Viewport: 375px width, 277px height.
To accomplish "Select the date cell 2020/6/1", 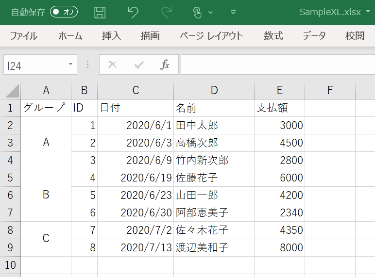I will point(136,125).
